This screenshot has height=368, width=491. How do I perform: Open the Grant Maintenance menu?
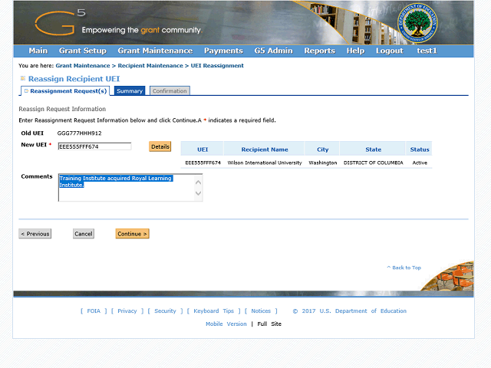[x=154, y=51]
